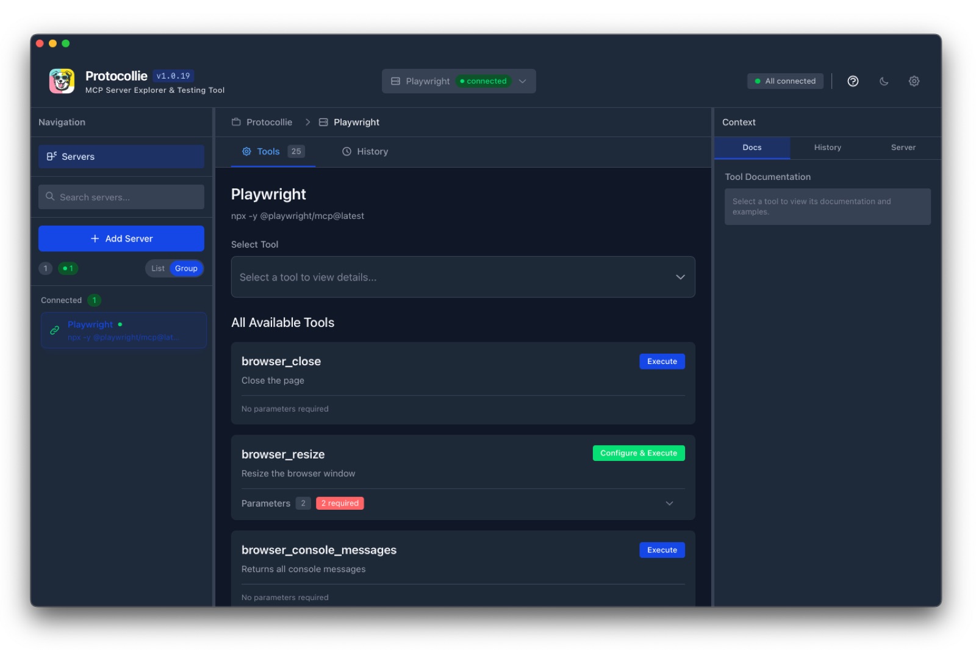Open the help question-mark icon
This screenshot has height=650, width=976.
(x=853, y=81)
